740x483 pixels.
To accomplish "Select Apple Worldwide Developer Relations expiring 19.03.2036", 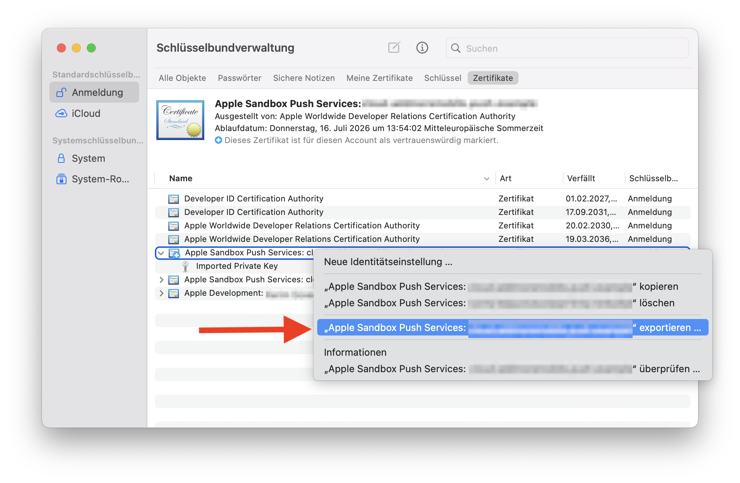I will point(423,239).
